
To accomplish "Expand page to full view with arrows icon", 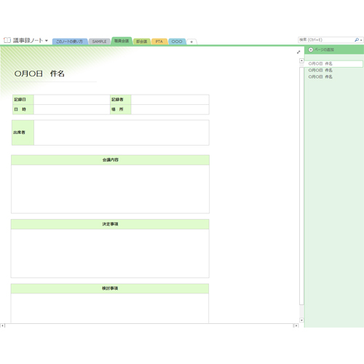I will [x=298, y=52].
